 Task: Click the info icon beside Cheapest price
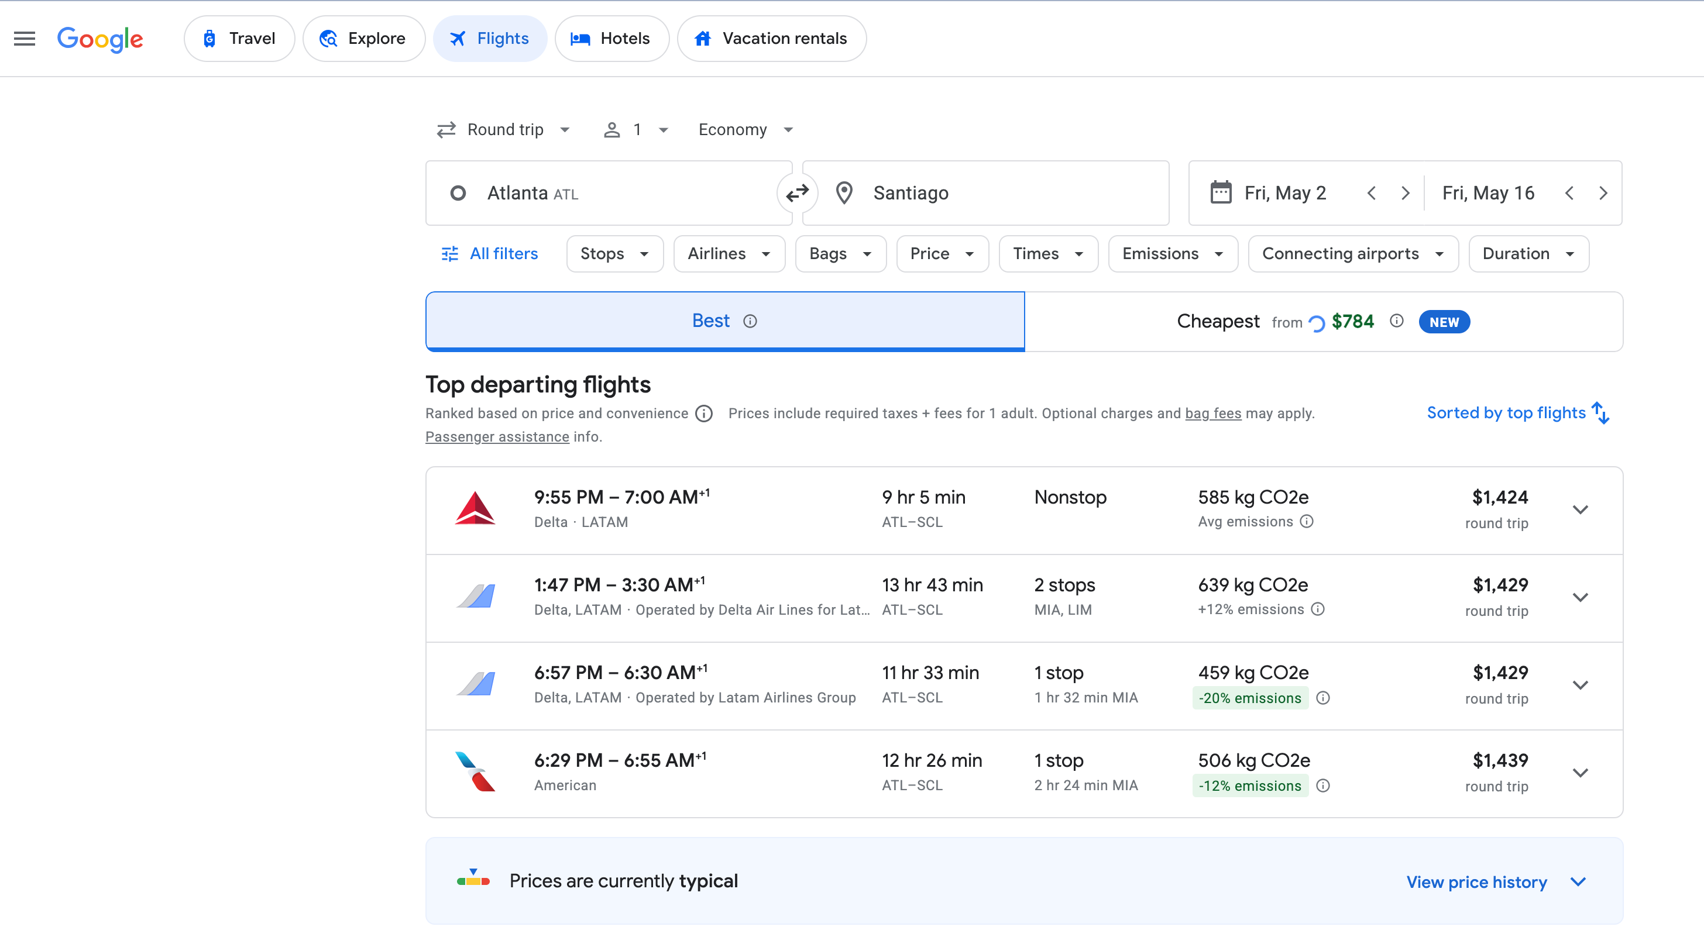click(x=1396, y=321)
